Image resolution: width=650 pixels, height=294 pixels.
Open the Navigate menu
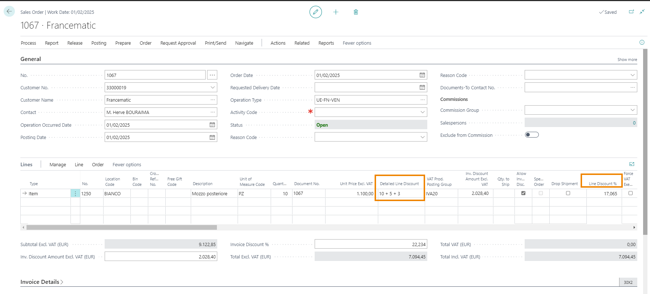click(x=244, y=43)
